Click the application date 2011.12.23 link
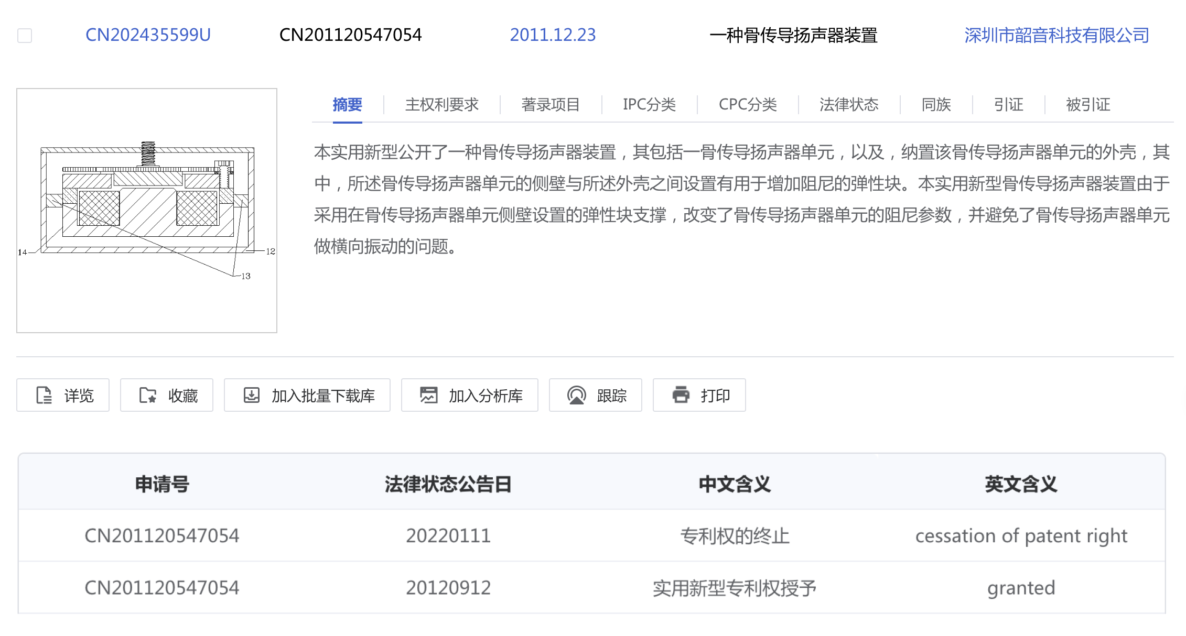The height and width of the screenshot is (636, 1186). tap(553, 35)
